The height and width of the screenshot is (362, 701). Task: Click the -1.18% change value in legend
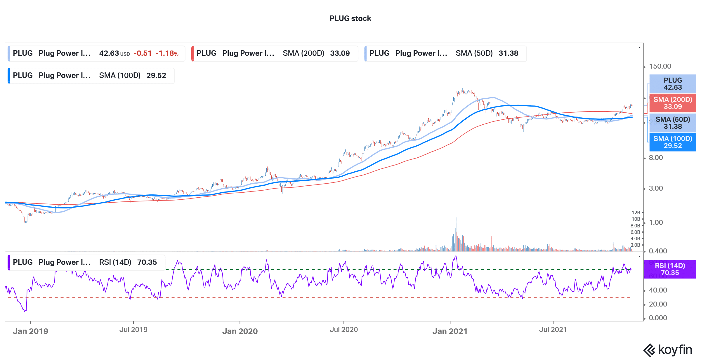167,53
